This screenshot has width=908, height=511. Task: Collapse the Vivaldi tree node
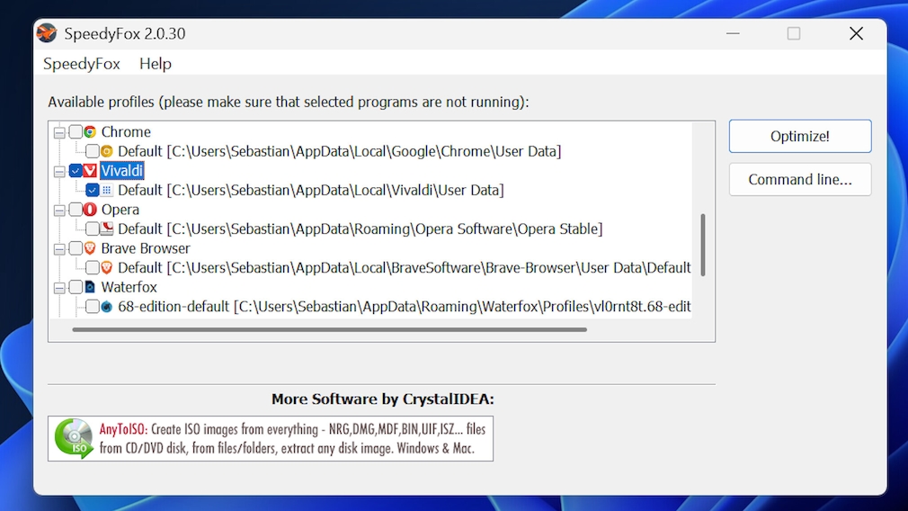point(60,171)
